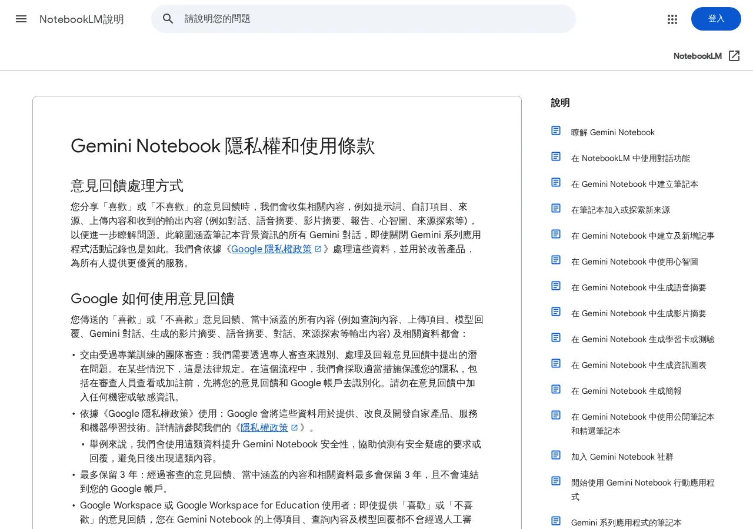The width and height of the screenshot is (753, 529).
Task: Open 在 Gemini Notebook 中建立及新增記事 article
Action: coord(643,236)
